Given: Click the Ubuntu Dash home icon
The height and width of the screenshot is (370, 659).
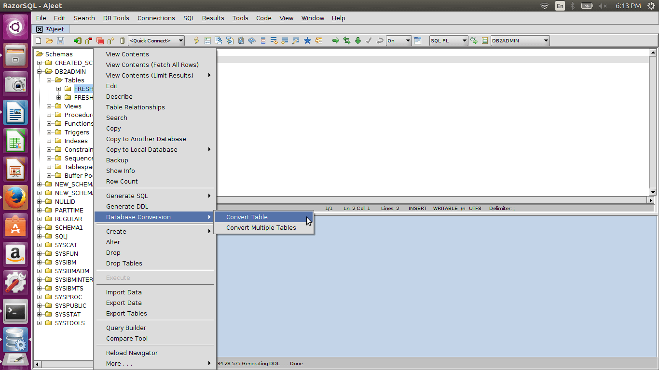Looking at the screenshot, I should 15,26.
